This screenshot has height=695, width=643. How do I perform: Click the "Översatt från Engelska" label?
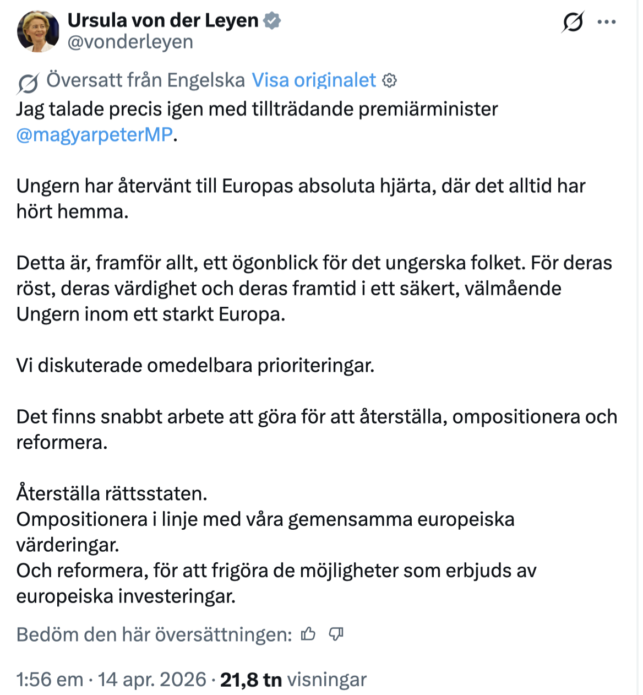(x=145, y=80)
